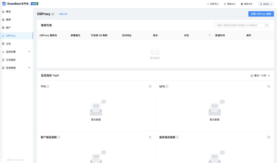
Task: Open 帮助中心 from the top bar
Action: click(x=229, y=4)
